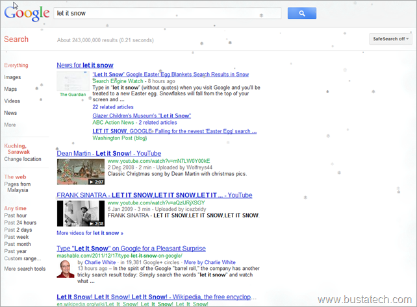Open 'More by Charlie White' link
This screenshot has width=417, height=307.
tap(210, 262)
